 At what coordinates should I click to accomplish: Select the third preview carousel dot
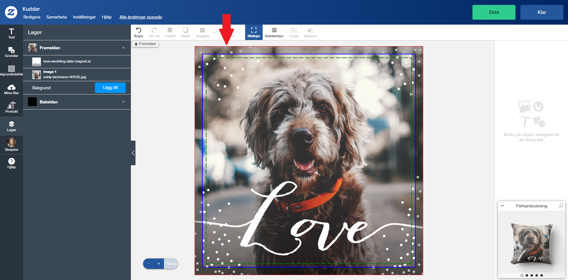[531, 275]
